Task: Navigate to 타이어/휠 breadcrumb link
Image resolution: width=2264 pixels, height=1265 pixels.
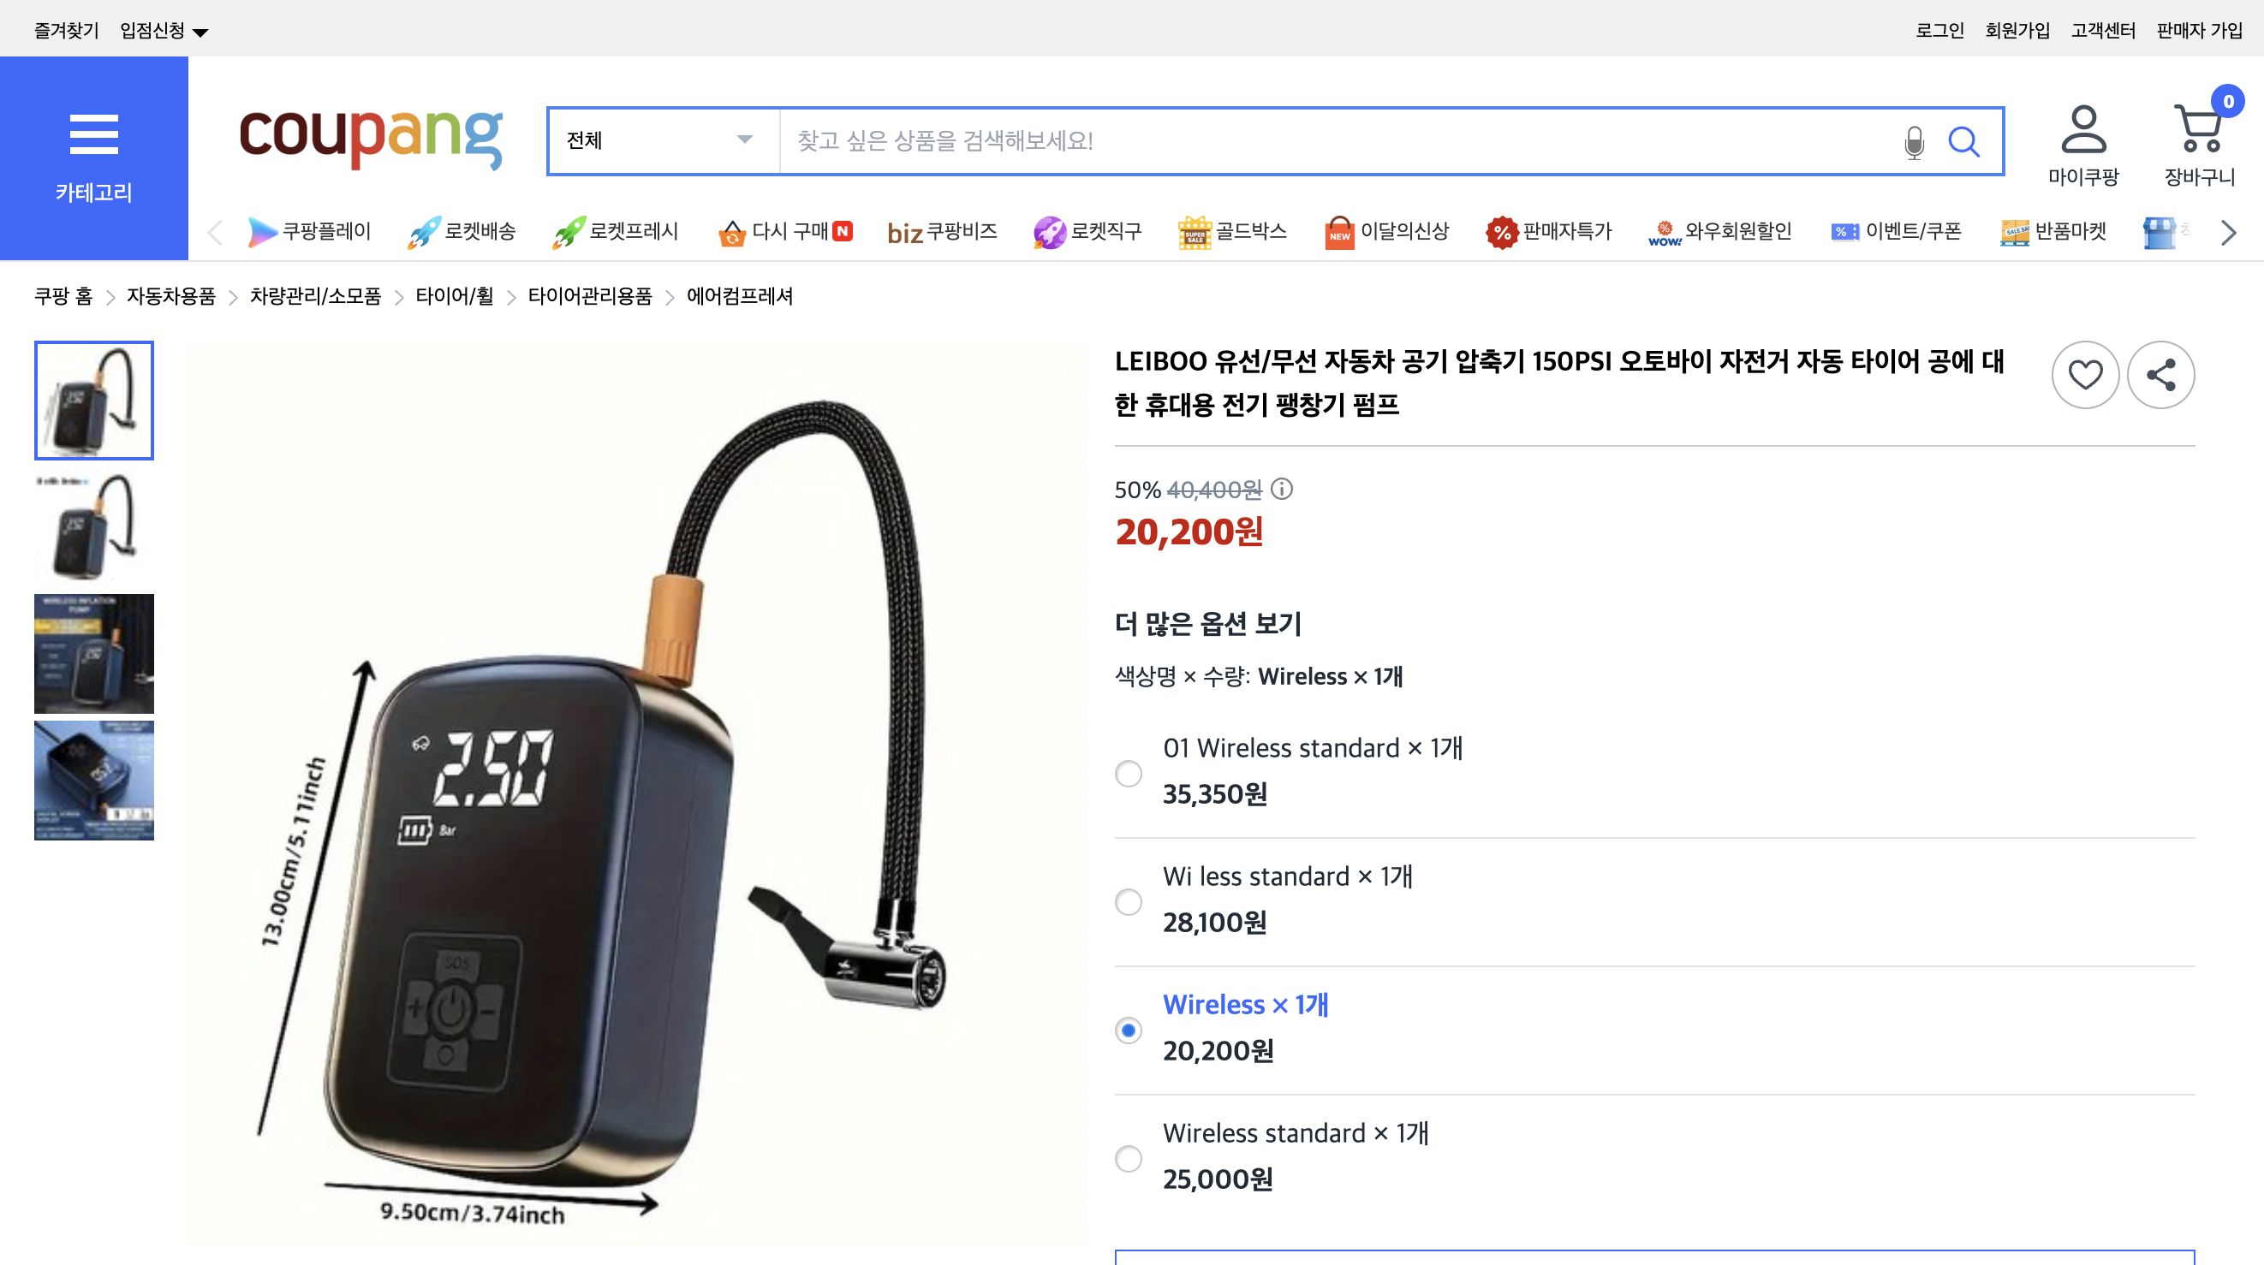Action: pyautogui.click(x=455, y=297)
